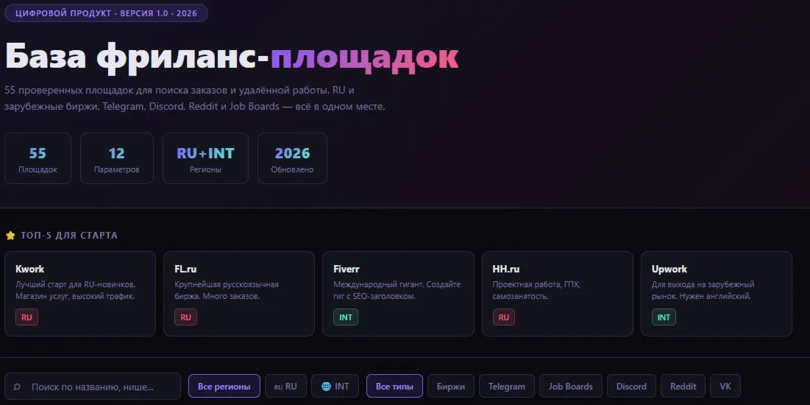Click HH.ru description Проектная работа, ГПХ
810x405 pixels.
point(536,290)
